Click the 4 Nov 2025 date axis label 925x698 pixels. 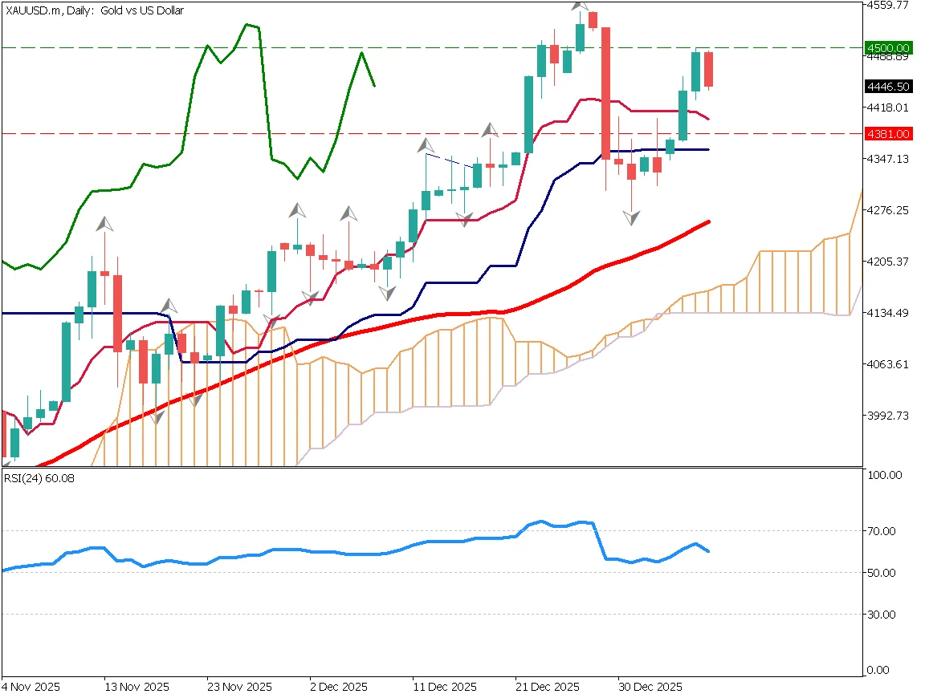pos(31,688)
